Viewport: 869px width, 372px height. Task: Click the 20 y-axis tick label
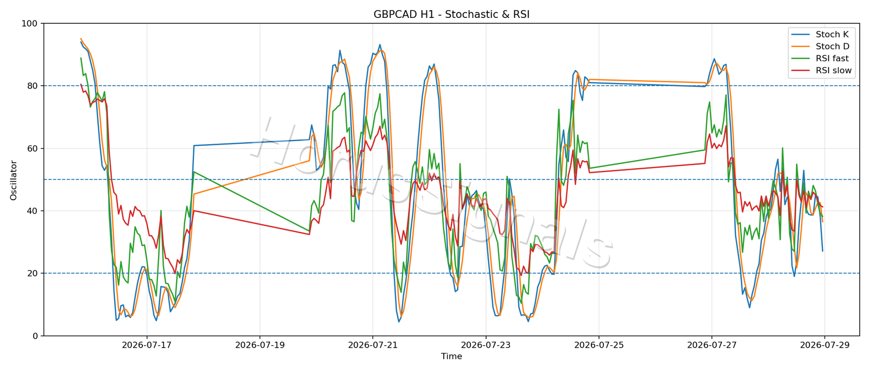33,273
